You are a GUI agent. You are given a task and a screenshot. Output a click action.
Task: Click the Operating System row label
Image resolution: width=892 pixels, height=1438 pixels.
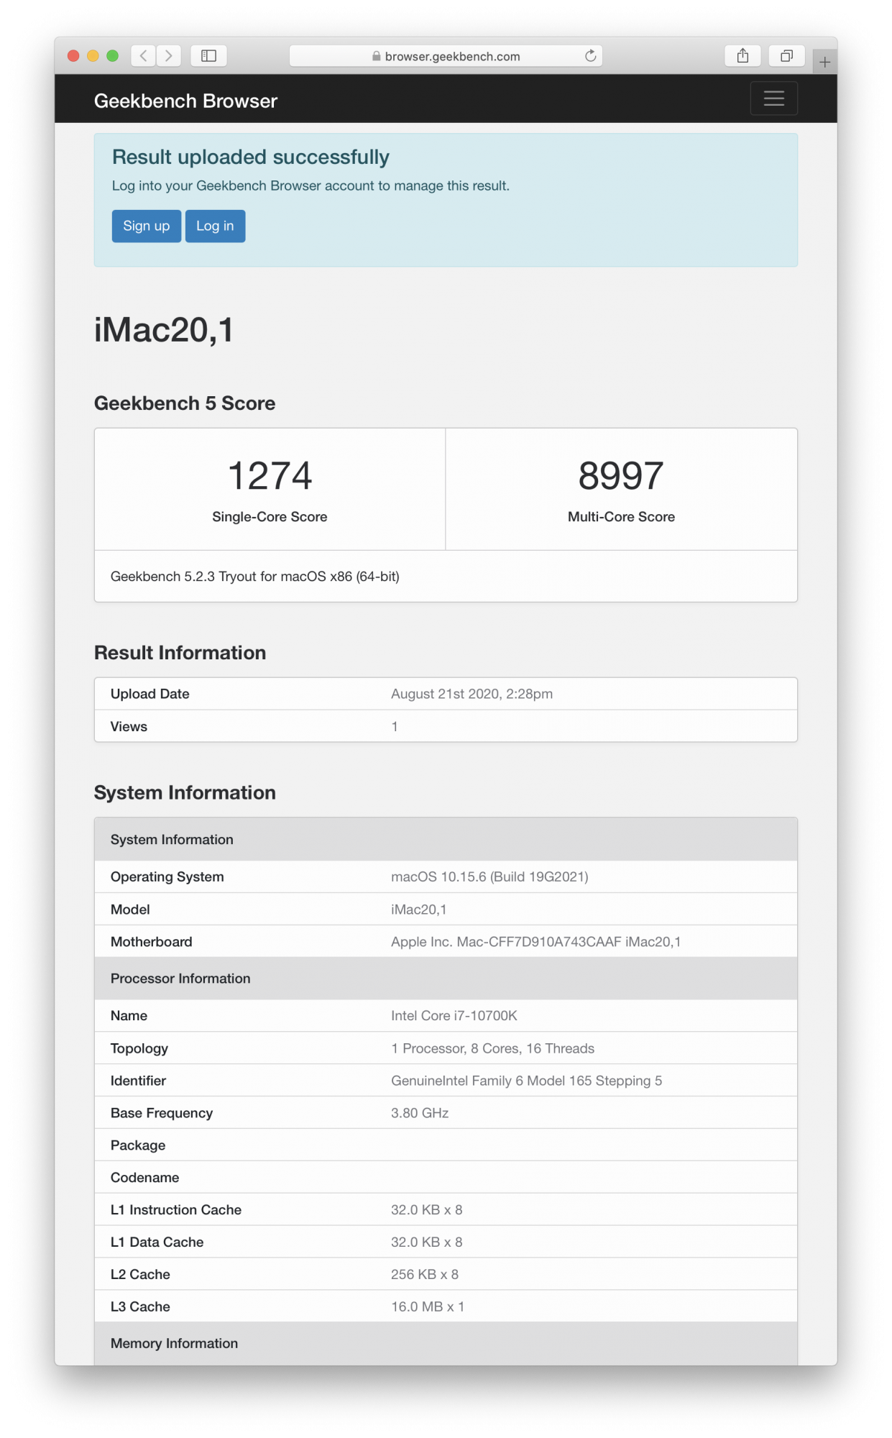tap(167, 877)
